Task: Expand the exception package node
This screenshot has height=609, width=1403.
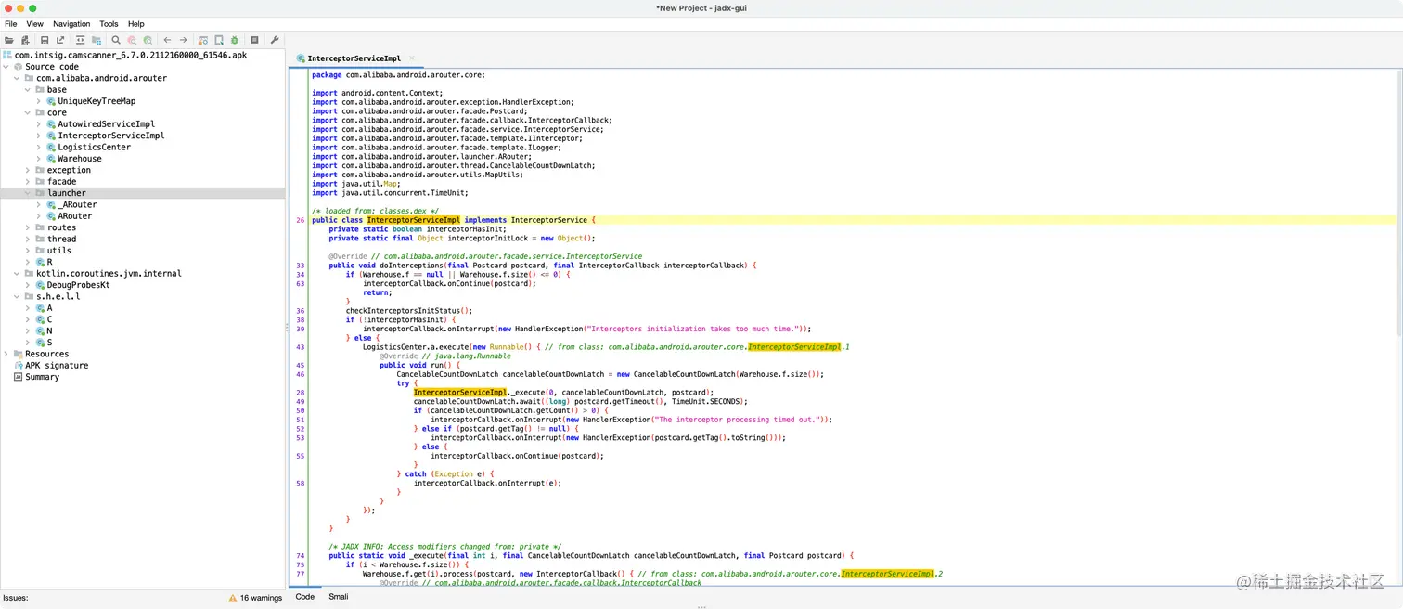Action: (x=28, y=170)
